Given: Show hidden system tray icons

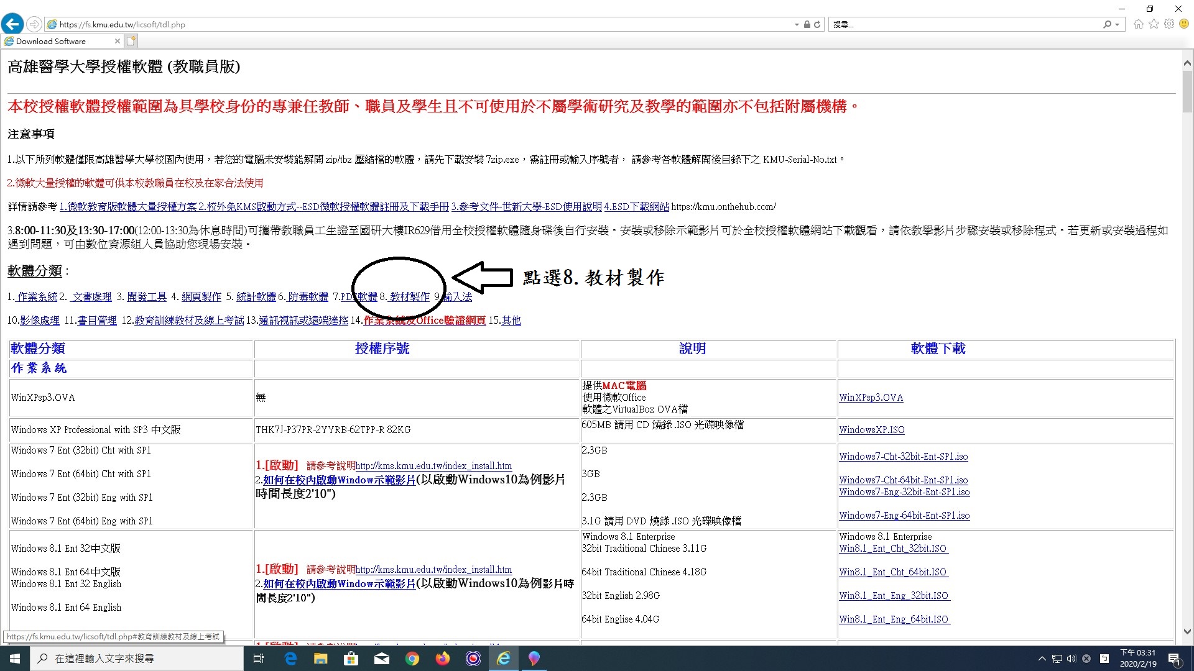Looking at the screenshot, I should point(1042,659).
